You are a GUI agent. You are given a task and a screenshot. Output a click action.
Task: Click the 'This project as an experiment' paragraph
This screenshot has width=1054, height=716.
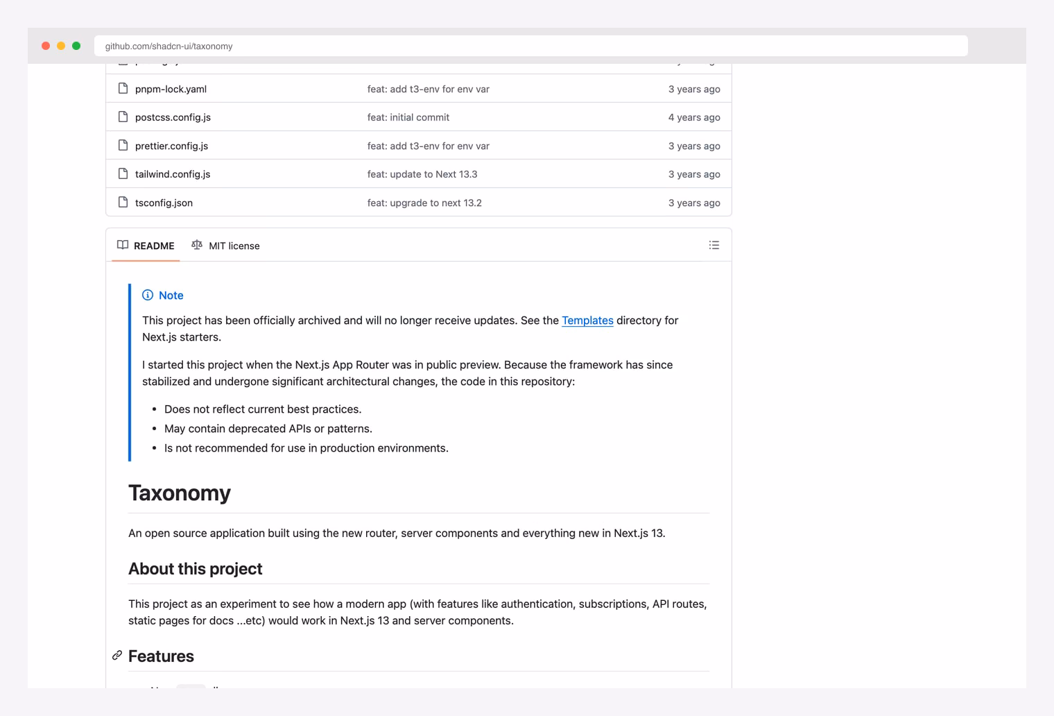coord(417,613)
